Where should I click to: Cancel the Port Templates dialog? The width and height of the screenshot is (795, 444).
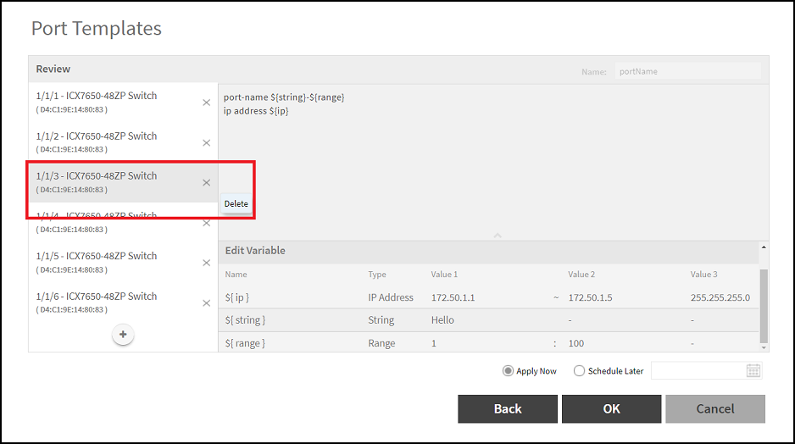coord(714,409)
